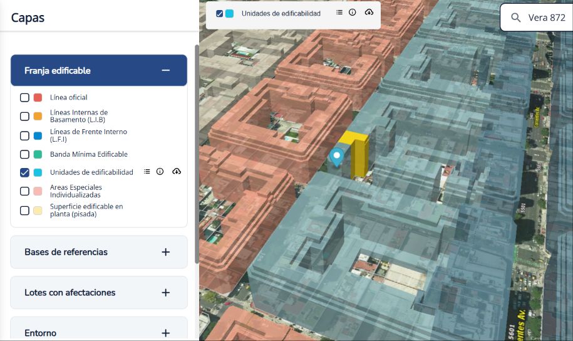This screenshot has height=341, width=573.
Task: Click the Areas Especiales Individualizadas label
Action: pyautogui.click(x=76, y=191)
